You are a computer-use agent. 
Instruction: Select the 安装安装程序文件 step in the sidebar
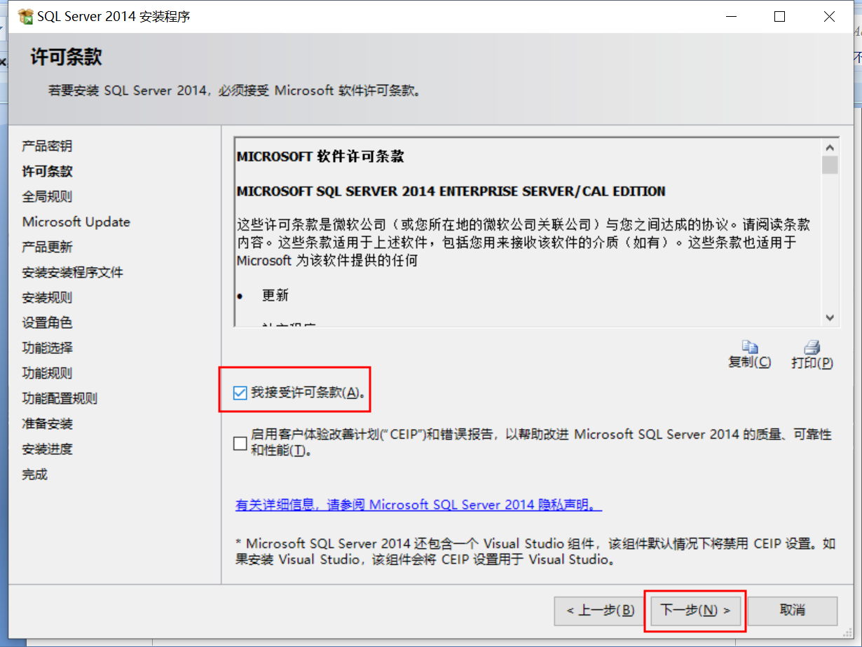(x=73, y=272)
